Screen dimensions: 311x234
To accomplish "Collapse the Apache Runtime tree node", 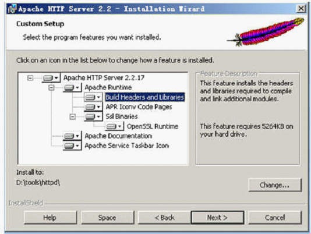I will coord(51,87).
